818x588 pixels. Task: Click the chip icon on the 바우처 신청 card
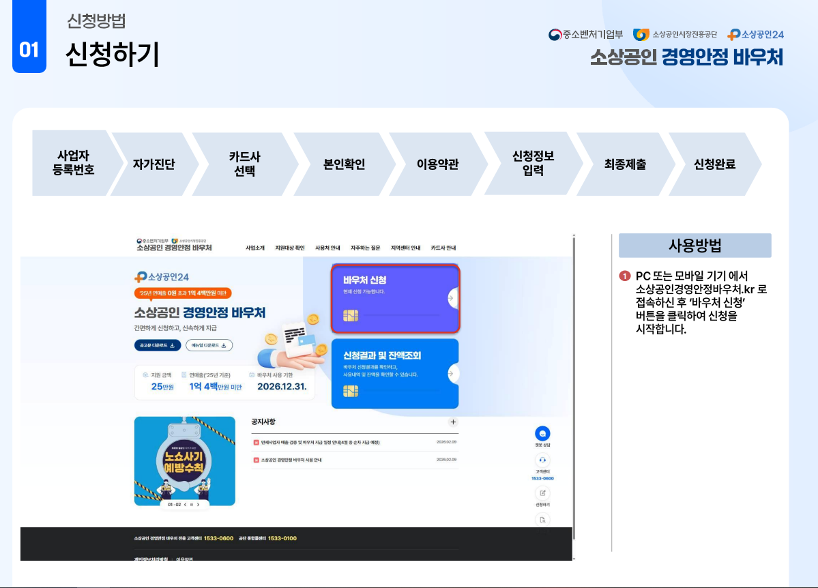pos(351,316)
